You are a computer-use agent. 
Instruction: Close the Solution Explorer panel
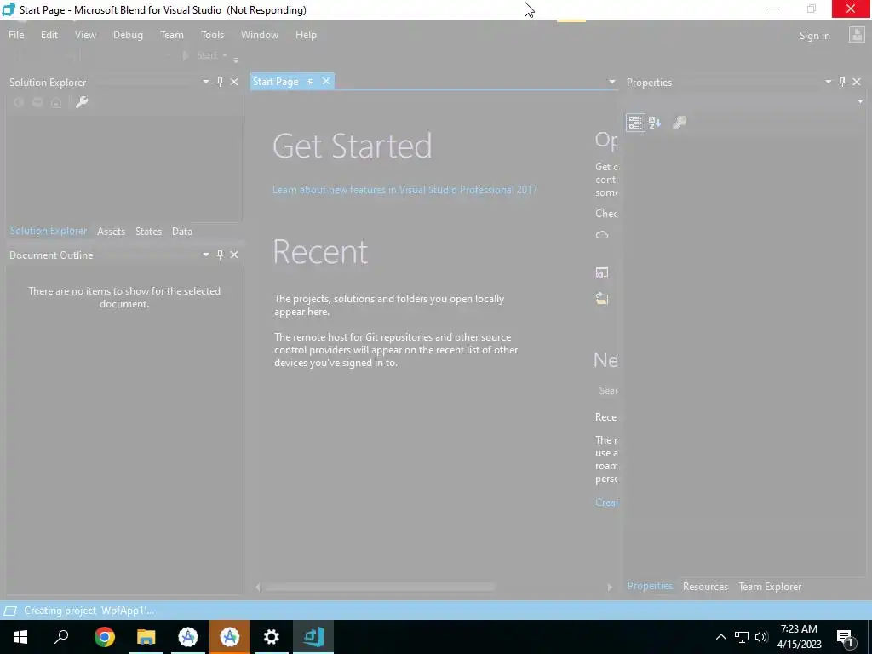point(234,82)
